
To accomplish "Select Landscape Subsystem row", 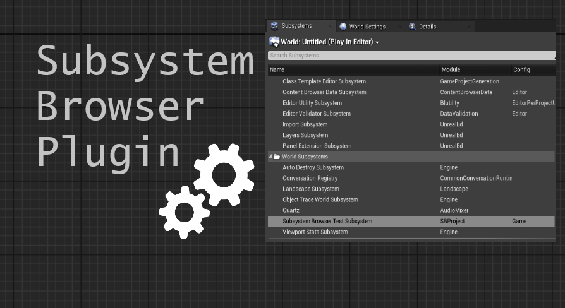I will click(411, 189).
